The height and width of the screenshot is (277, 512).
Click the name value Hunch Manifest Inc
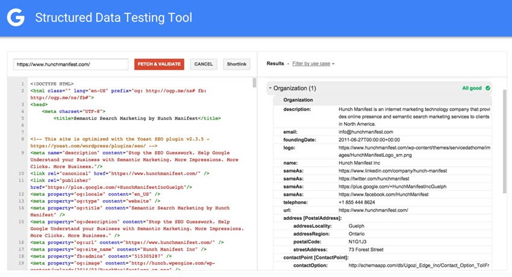(359, 163)
